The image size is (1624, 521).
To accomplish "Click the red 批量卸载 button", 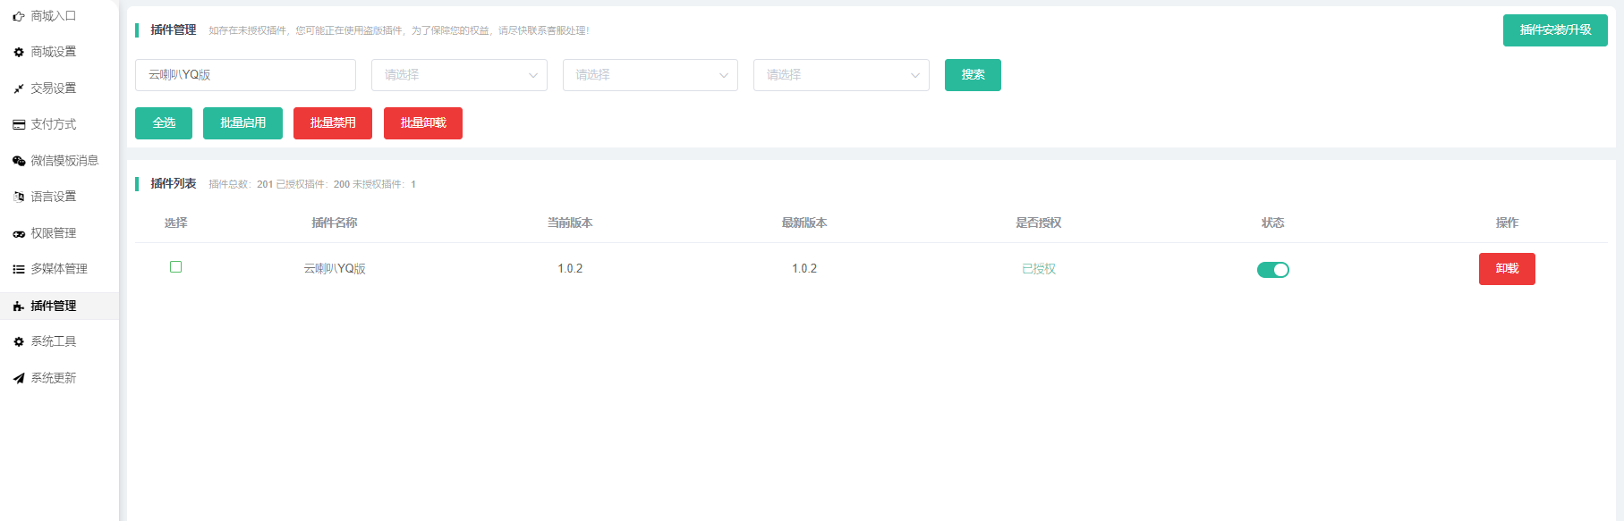I will [423, 123].
